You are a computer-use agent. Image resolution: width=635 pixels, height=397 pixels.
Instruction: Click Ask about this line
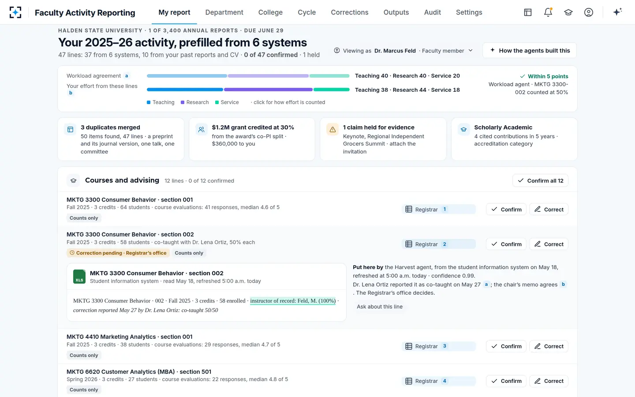[x=380, y=307]
